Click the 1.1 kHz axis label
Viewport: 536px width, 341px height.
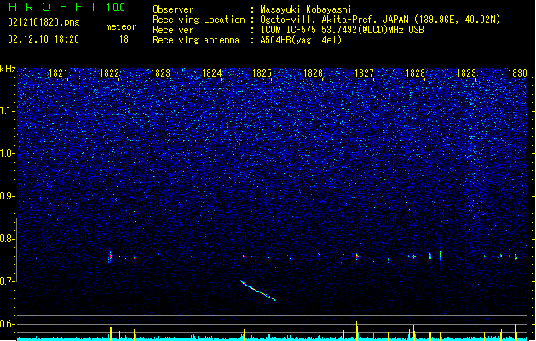pyautogui.click(x=7, y=111)
